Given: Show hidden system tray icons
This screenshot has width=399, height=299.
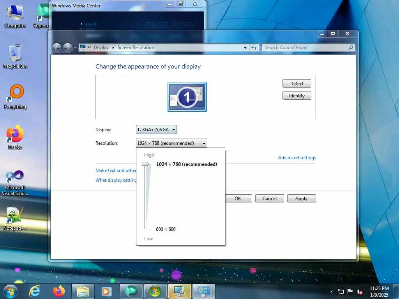Looking at the screenshot, I should pos(331,292).
